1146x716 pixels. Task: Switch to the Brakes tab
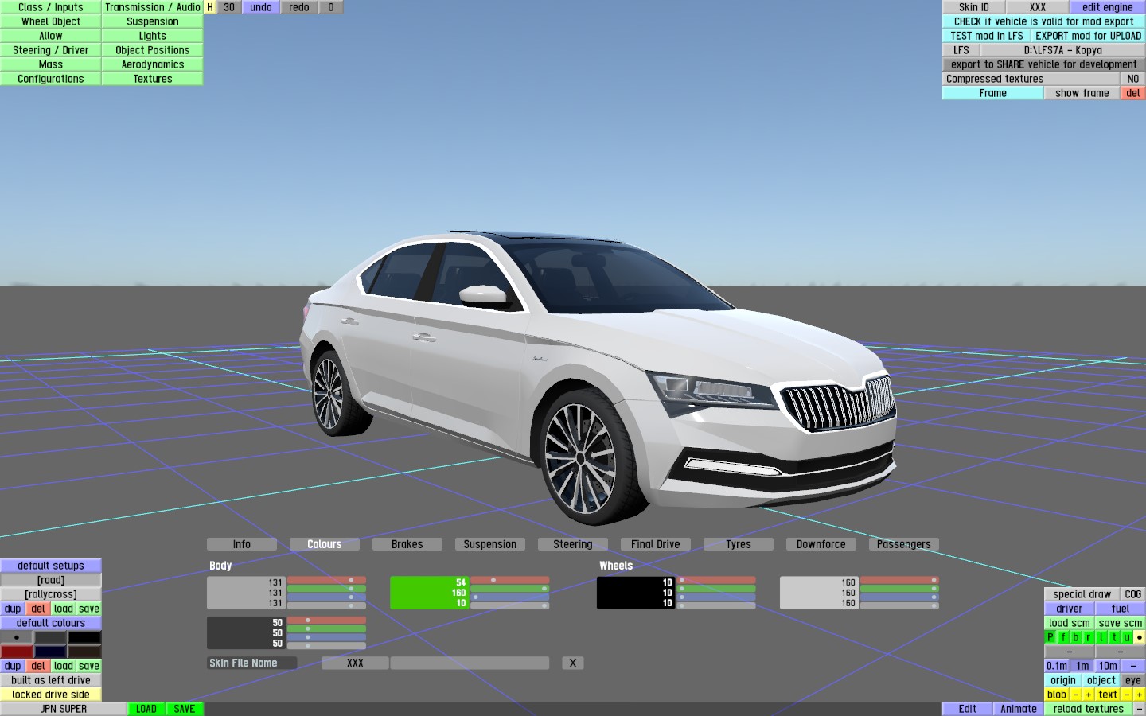click(x=407, y=544)
